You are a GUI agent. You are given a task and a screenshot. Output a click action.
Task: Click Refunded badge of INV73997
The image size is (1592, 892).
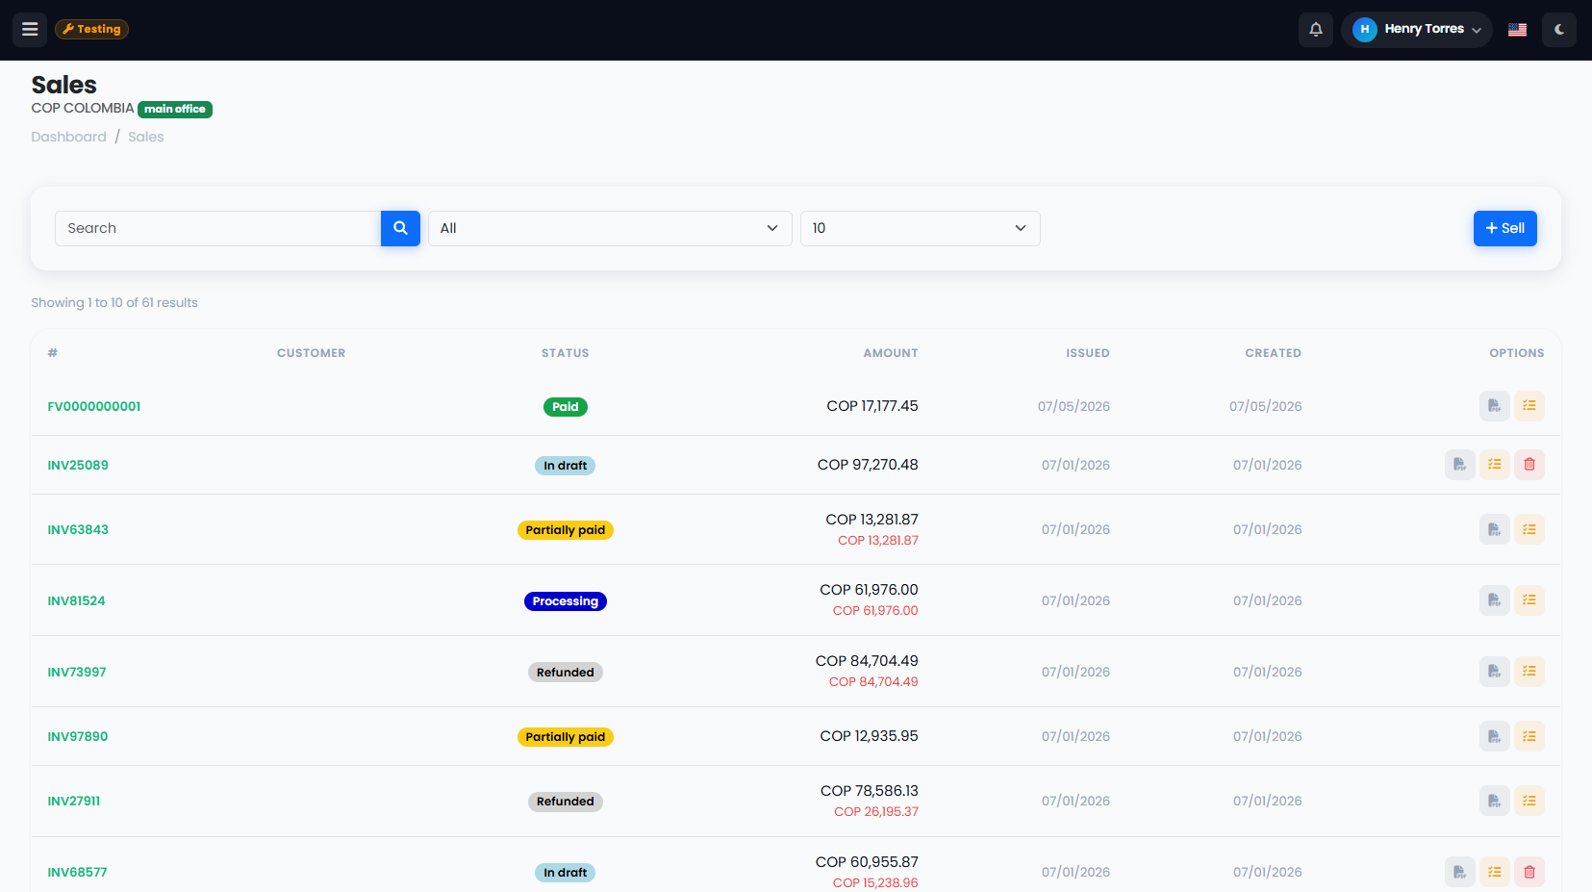pyautogui.click(x=566, y=673)
